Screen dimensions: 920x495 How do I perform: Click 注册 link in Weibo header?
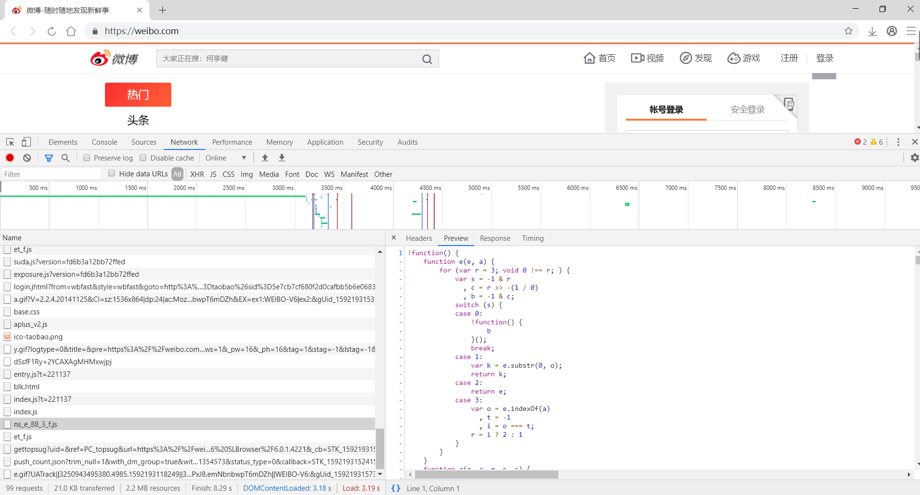pyautogui.click(x=789, y=58)
